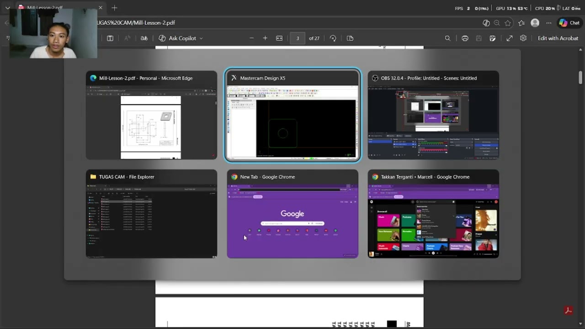The width and height of the screenshot is (585, 329).
Task: Switch to Mastercam Design X5 window
Action: click(292, 115)
